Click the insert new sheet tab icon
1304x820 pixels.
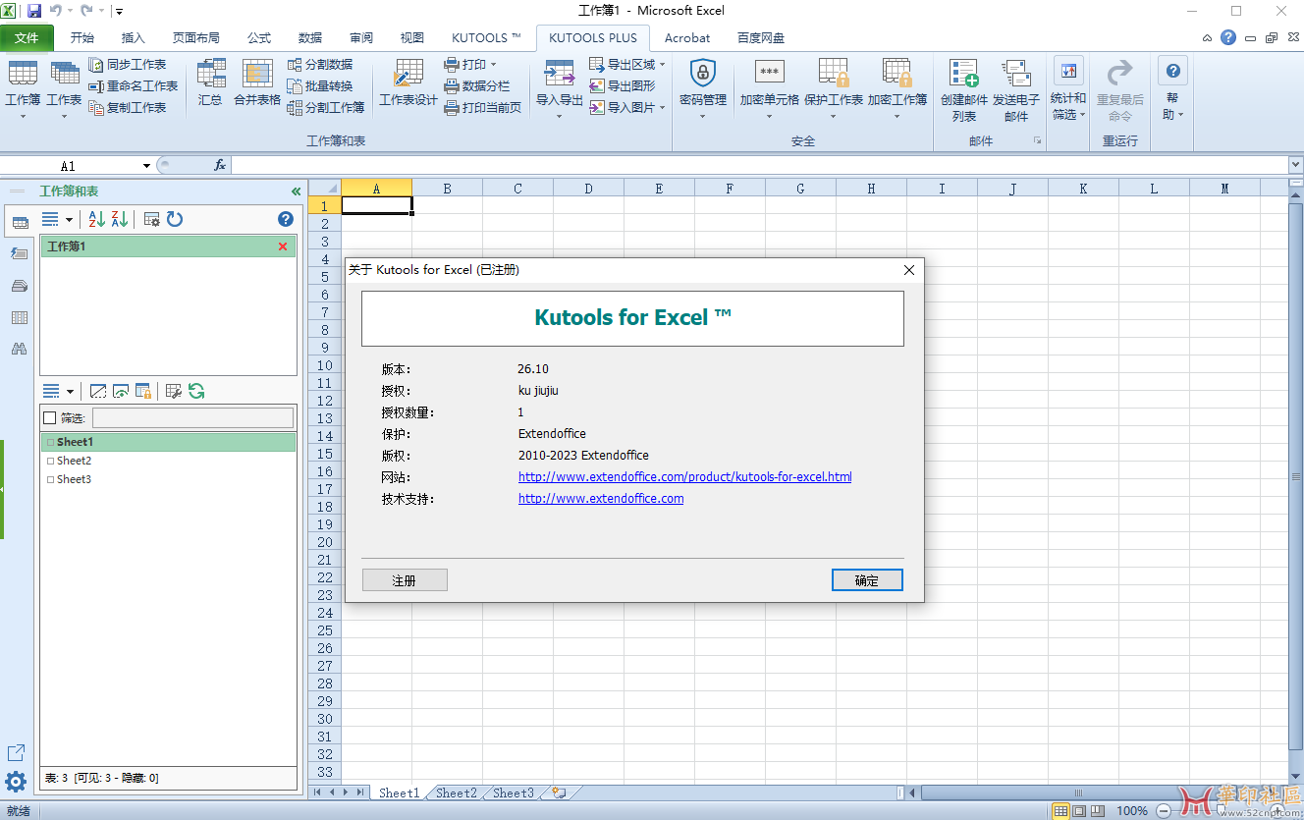559,793
